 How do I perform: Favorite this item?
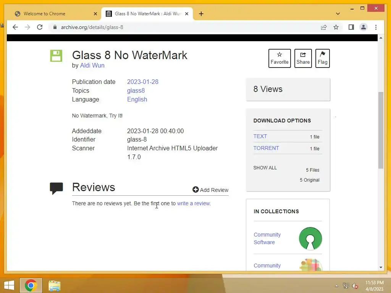click(280, 58)
